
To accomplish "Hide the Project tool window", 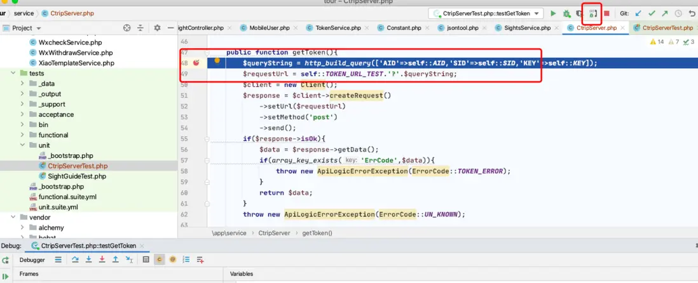I will point(170,28).
